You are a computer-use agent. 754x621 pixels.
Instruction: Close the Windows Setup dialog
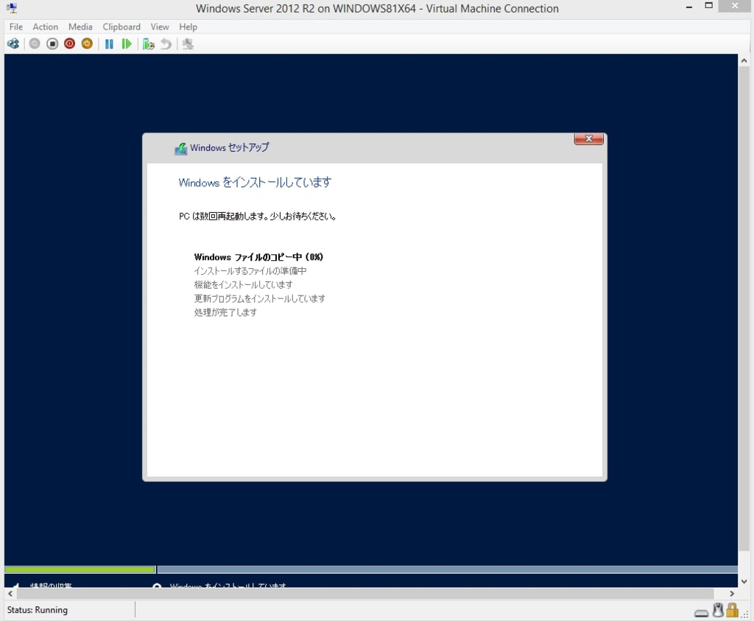click(588, 138)
